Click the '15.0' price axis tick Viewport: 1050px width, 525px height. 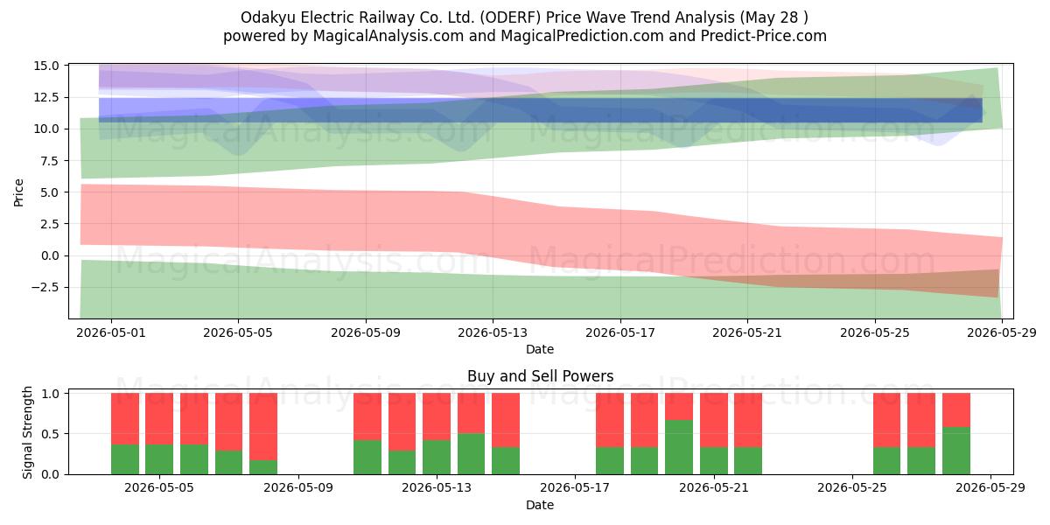click(47, 66)
